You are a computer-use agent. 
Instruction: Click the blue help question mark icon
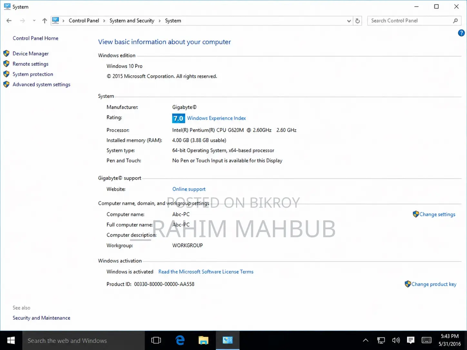461,33
